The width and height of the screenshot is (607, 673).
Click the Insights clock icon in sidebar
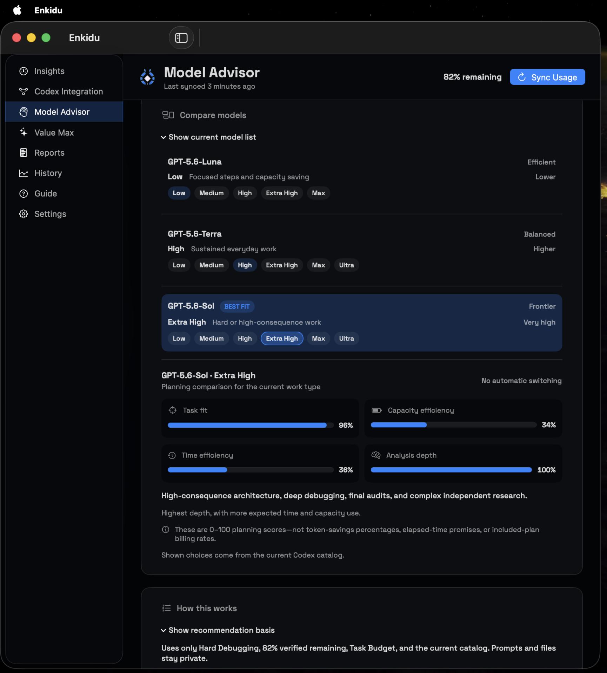point(24,71)
